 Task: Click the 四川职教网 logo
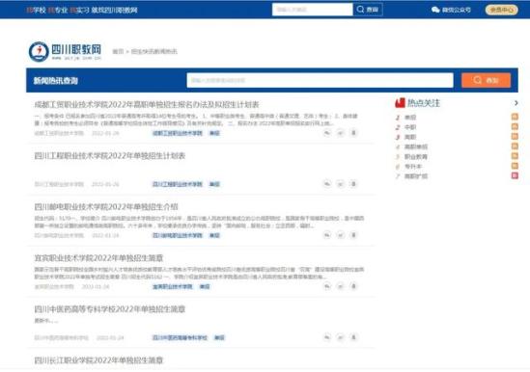(x=65, y=52)
